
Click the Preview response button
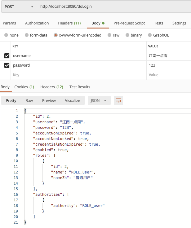[49, 100]
